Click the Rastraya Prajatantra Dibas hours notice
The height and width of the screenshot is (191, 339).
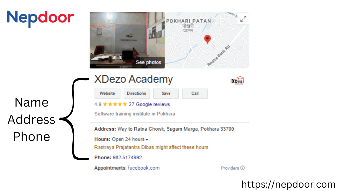tap(151, 147)
